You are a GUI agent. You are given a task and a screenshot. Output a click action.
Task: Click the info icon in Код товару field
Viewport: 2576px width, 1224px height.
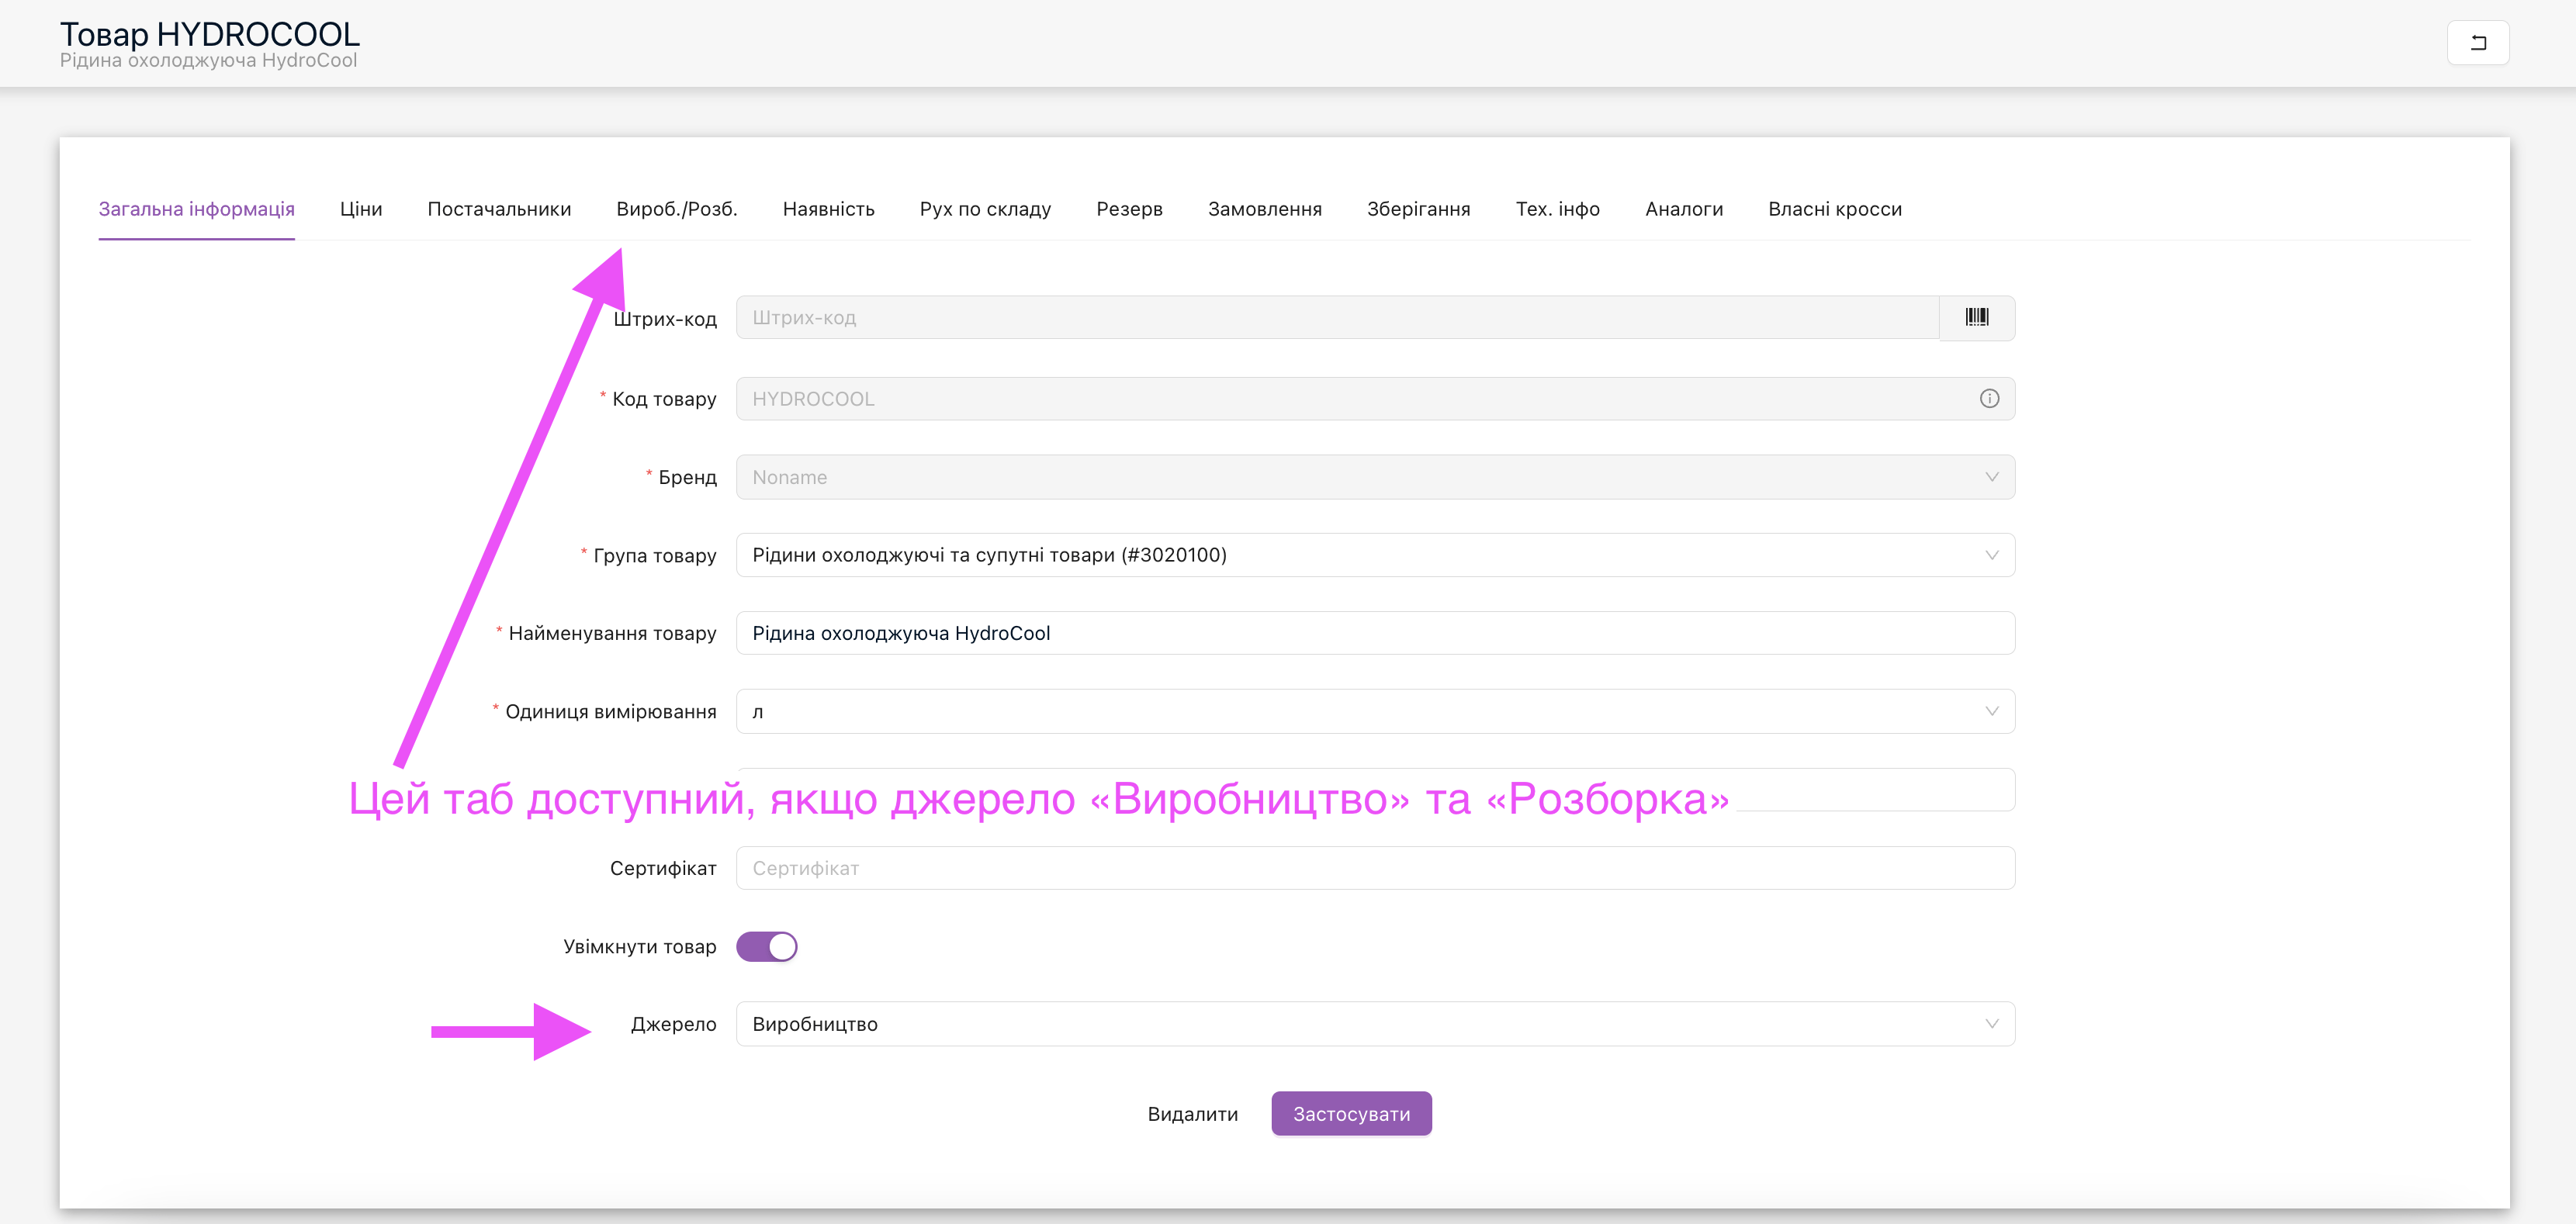[x=1989, y=399]
